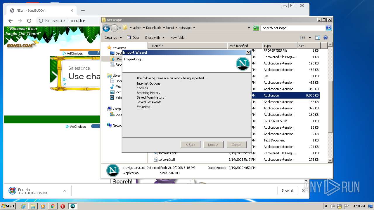Open the Organize dropdown menu

113,38
